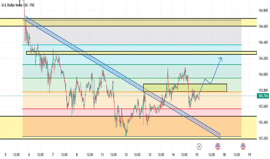The height and width of the screenshot is (159, 270).
Task: Click date label 7 on time axis
Action: (53, 155)
